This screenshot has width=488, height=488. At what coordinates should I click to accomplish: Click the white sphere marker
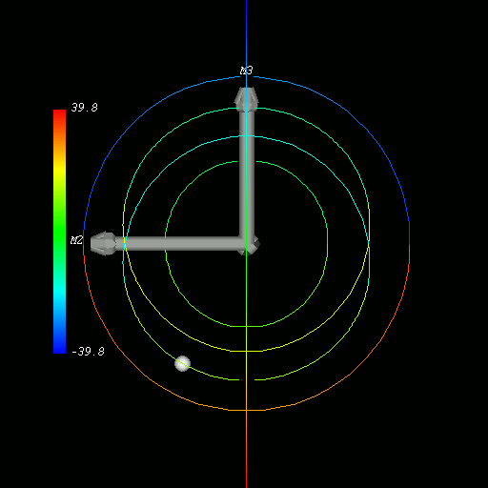click(x=182, y=363)
